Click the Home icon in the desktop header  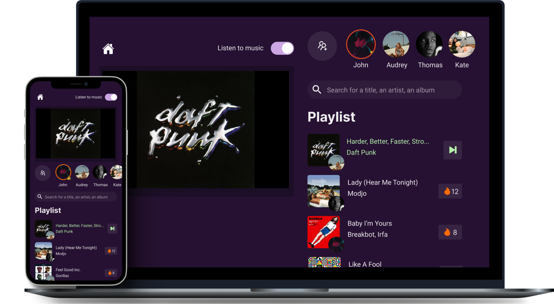[x=108, y=48]
